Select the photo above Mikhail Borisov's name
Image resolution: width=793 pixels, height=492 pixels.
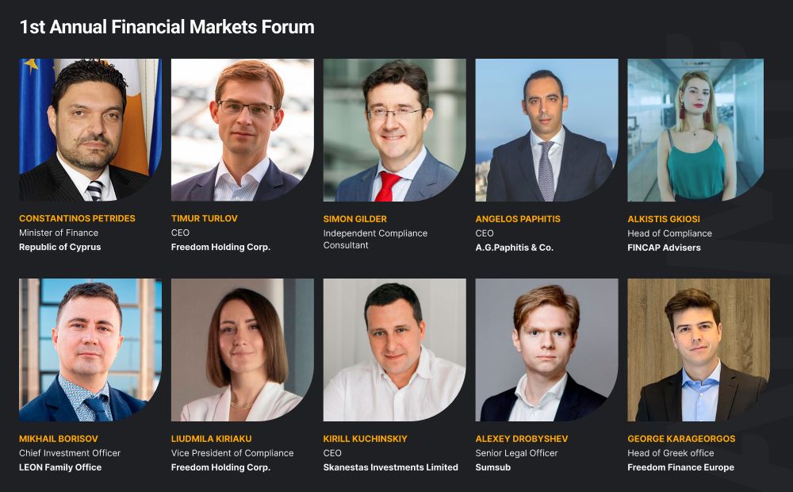pos(90,349)
